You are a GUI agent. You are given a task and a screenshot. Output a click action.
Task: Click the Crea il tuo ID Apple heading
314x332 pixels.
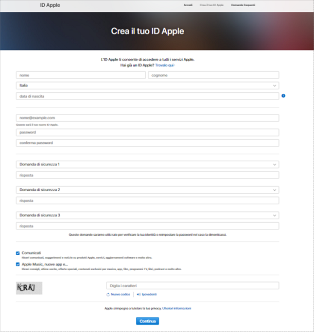pyautogui.click(x=147, y=31)
